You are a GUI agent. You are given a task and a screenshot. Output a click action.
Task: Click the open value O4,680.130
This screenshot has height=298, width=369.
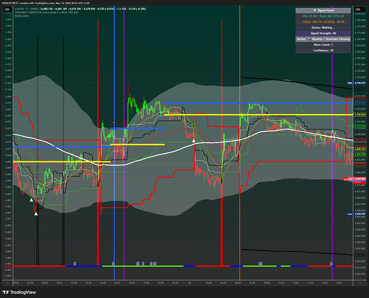click(x=47, y=9)
